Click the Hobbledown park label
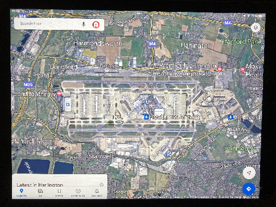The image size is (276, 207). pos(242,149)
